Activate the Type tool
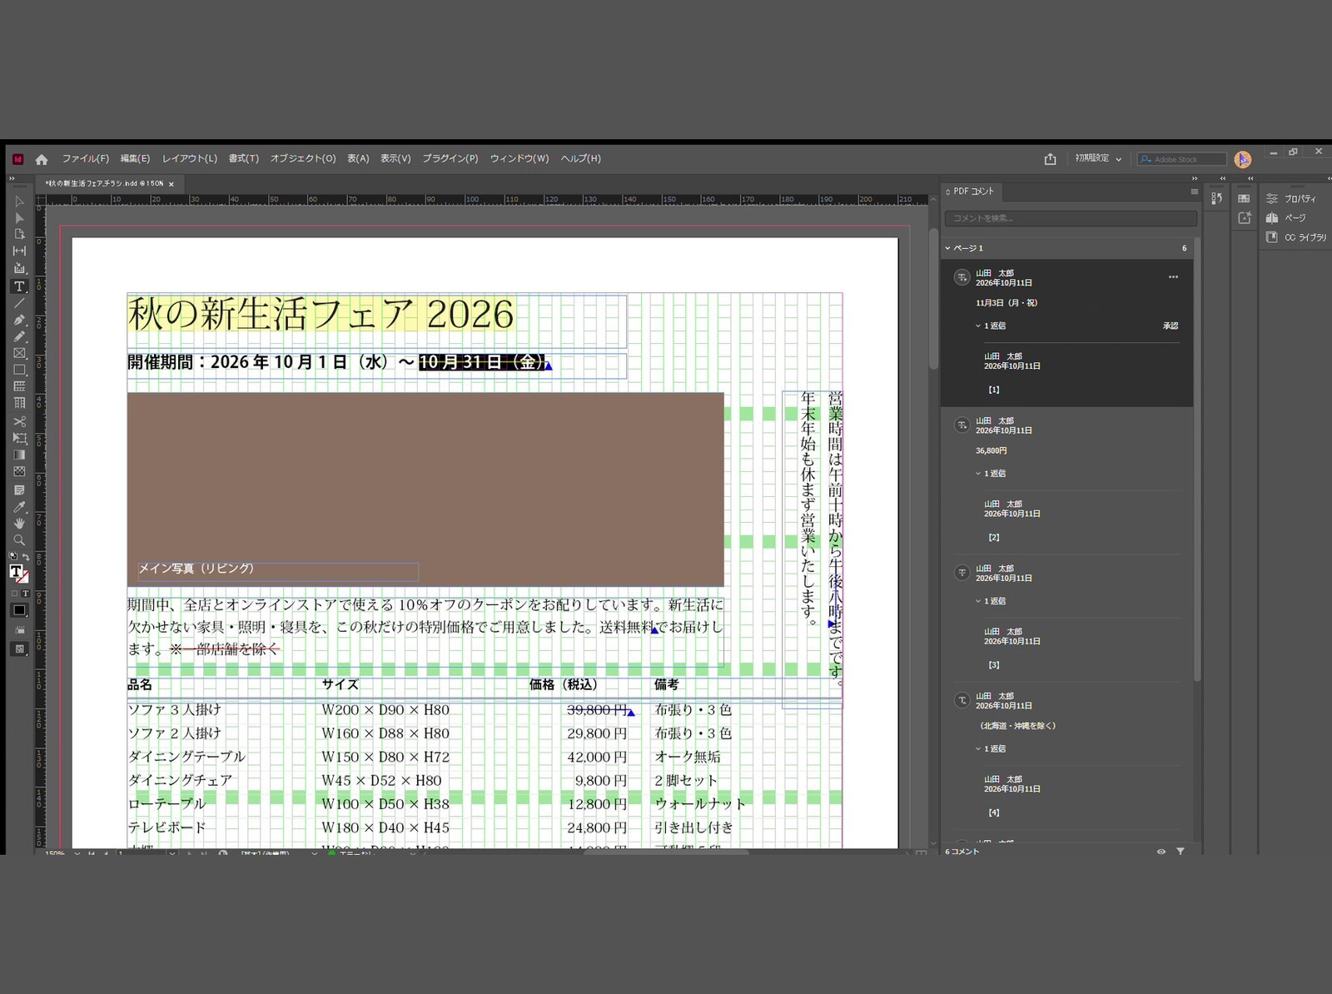The width and height of the screenshot is (1332, 994). pyautogui.click(x=19, y=286)
